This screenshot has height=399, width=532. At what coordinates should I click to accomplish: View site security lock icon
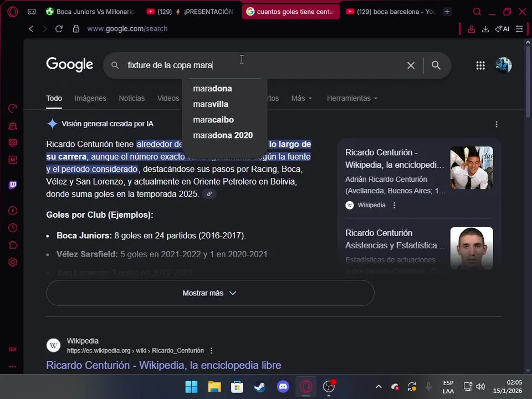(x=76, y=29)
